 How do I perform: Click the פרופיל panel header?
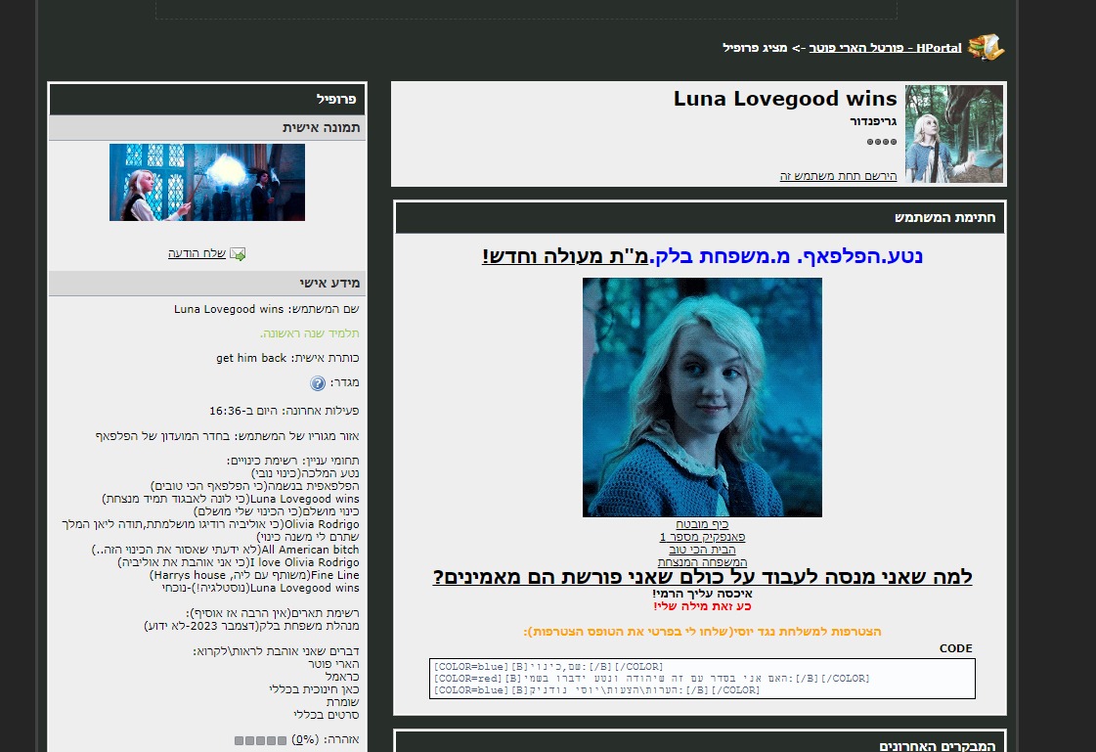point(207,99)
